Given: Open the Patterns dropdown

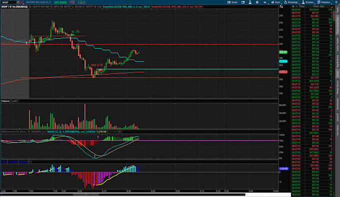Looking at the screenshot, I should [x=323, y=2].
